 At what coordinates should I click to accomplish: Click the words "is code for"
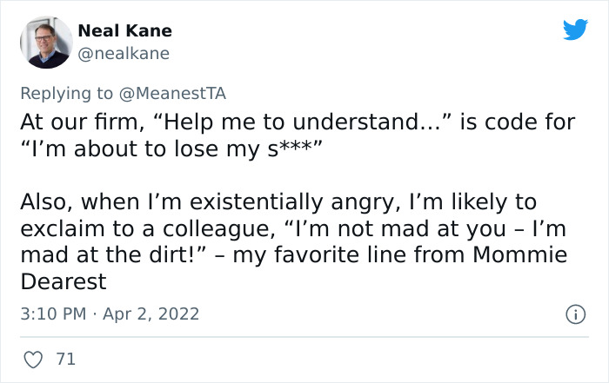click(517, 122)
